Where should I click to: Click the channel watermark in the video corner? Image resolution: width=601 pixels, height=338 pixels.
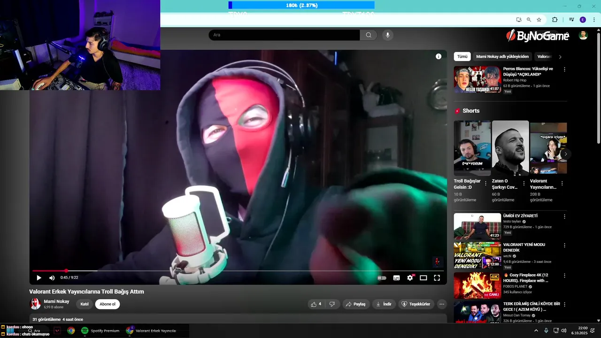click(x=437, y=262)
